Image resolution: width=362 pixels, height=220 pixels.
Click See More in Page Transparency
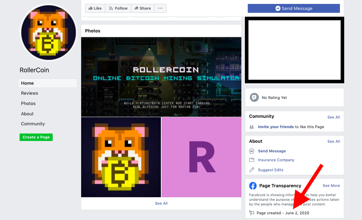[x=331, y=185]
